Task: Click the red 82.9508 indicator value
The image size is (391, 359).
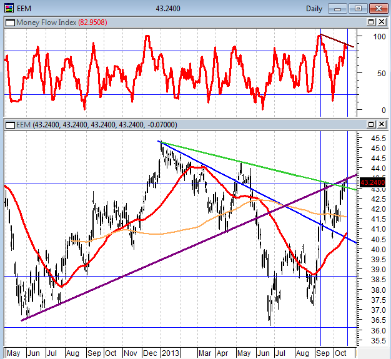Action: [92, 22]
